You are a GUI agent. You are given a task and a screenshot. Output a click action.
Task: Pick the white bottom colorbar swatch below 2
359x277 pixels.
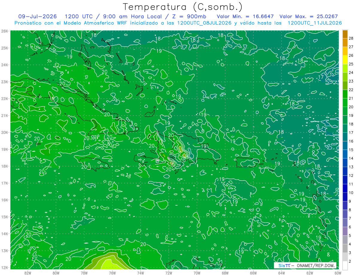pyautogui.click(x=345, y=265)
